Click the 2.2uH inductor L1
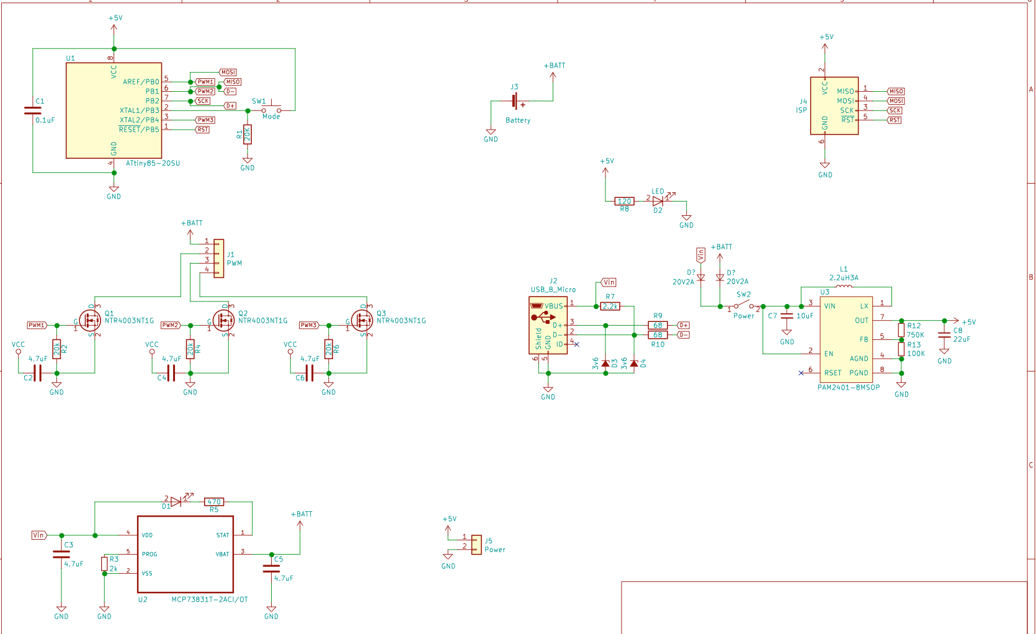 click(x=844, y=287)
